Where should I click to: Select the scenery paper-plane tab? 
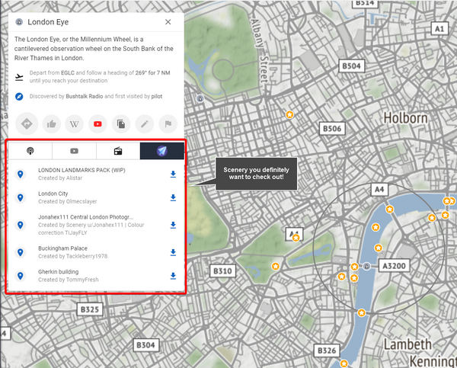click(161, 151)
